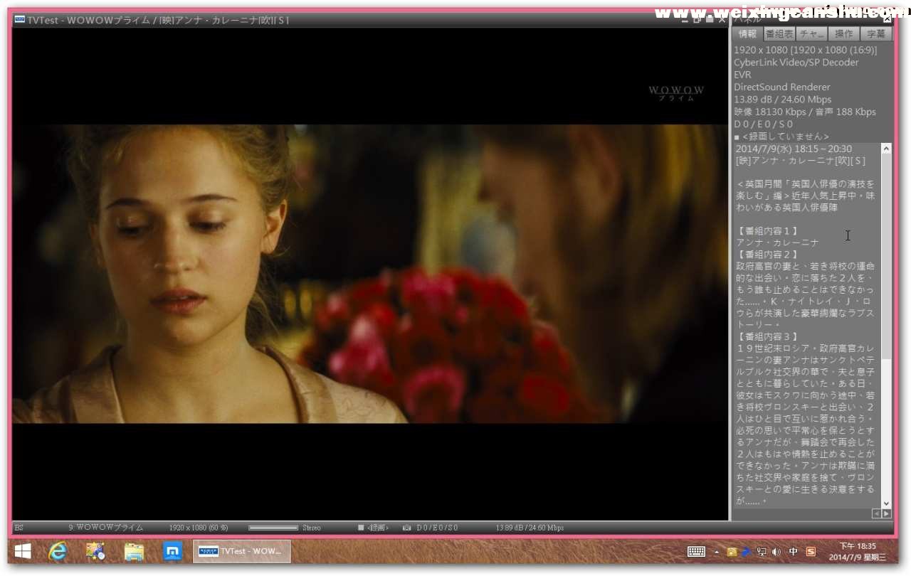
Task: Open the 字幕 caption tab
Action: pos(876,34)
